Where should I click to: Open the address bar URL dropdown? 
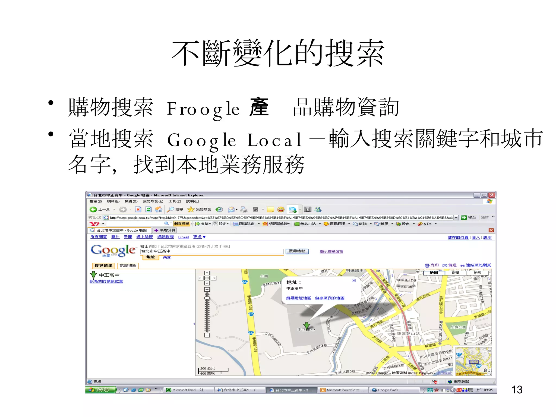456,217
